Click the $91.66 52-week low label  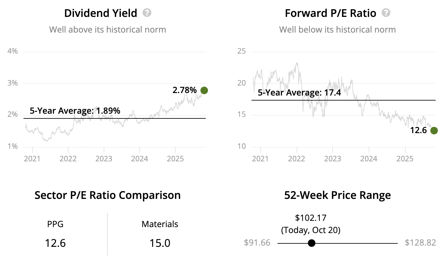tap(257, 243)
